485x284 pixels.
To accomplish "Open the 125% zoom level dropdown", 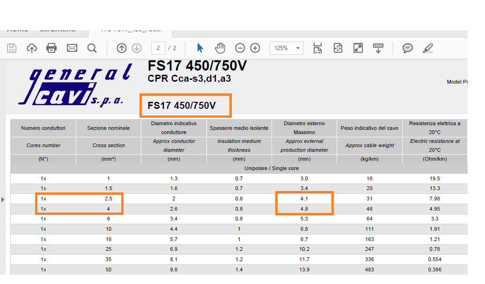I will 287,48.
